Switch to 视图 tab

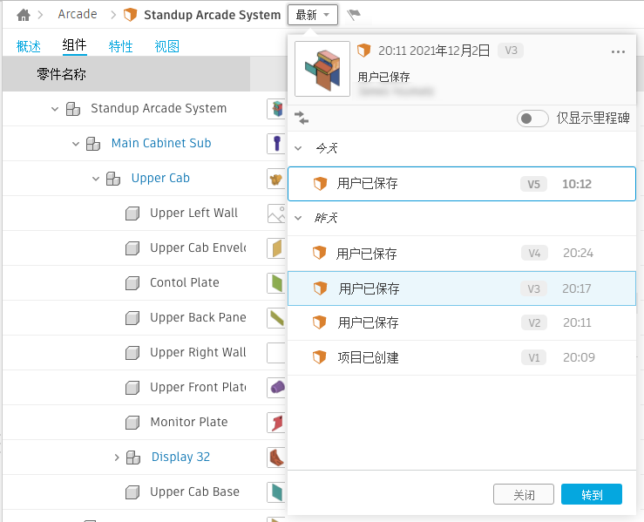pos(166,46)
